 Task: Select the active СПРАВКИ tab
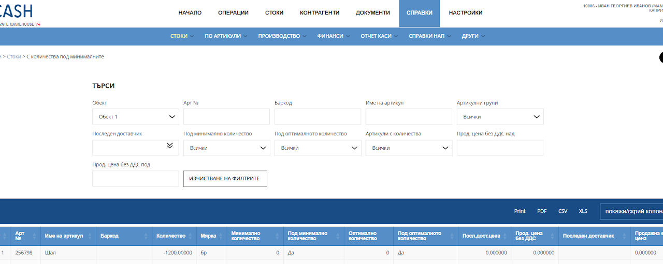click(x=420, y=13)
